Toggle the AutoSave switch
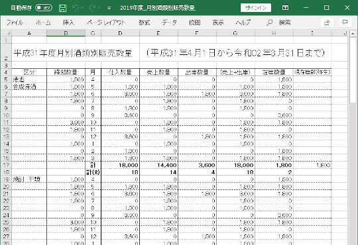This screenshot has width=358, height=245. pyautogui.click(x=44, y=8)
